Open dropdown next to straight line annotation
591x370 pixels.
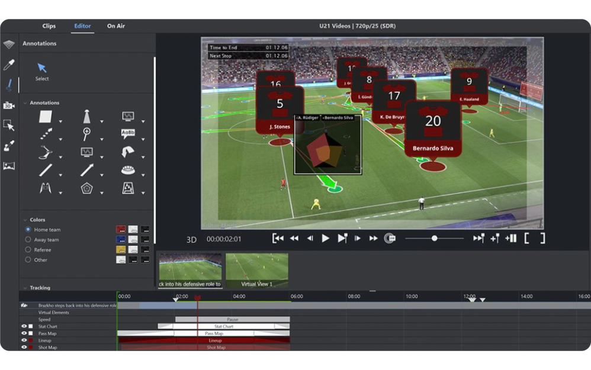60,175
